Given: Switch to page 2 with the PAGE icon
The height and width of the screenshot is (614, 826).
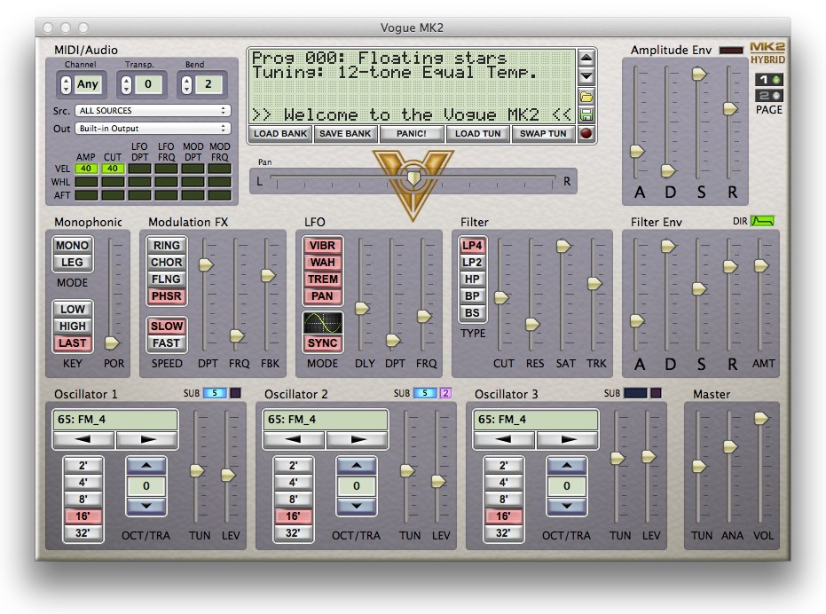Looking at the screenshot, I should 769,96.
